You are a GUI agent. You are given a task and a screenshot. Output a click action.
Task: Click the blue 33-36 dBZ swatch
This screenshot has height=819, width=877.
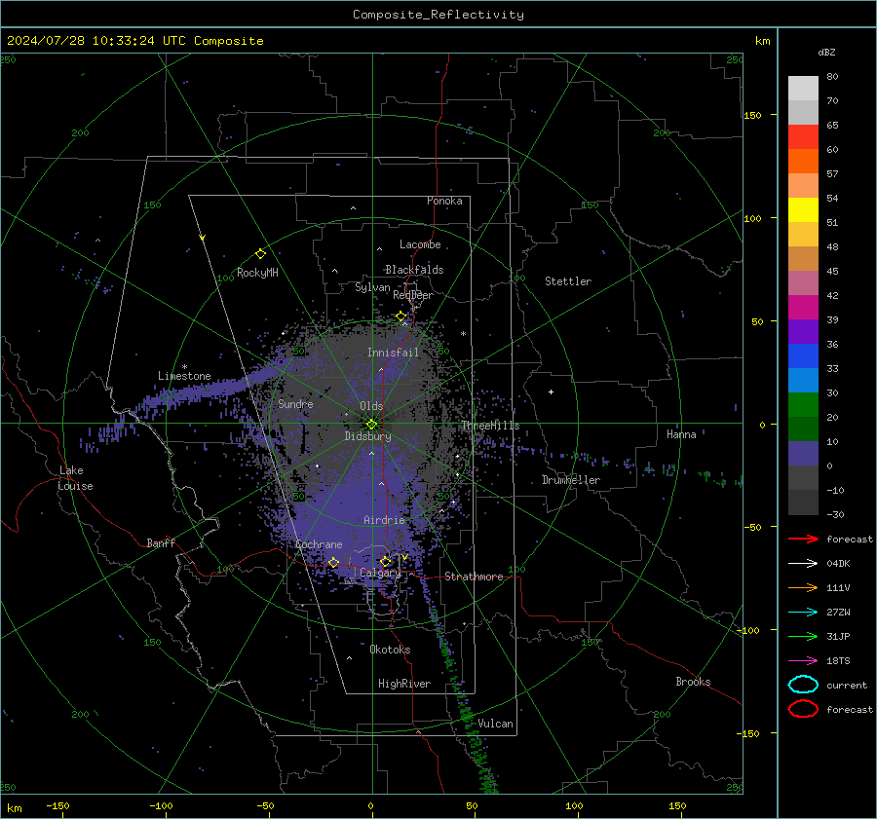(803, 356)
